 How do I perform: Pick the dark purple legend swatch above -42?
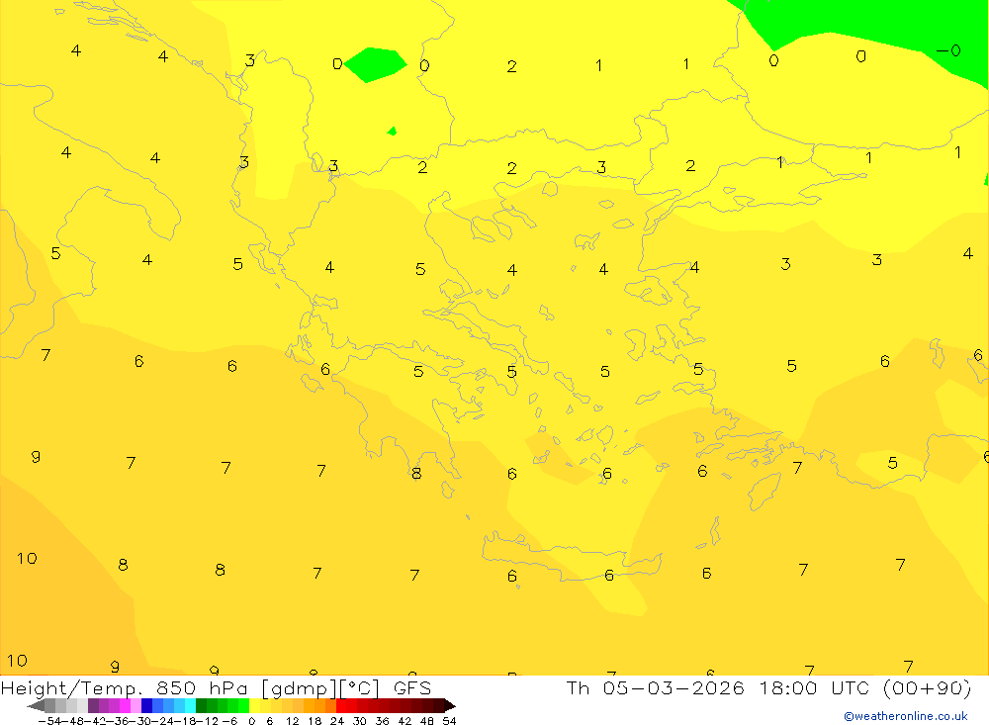coord(93,705)
